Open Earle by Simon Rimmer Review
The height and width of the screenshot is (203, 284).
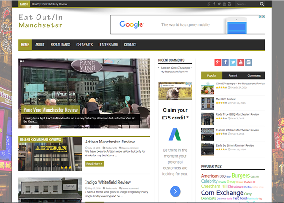[x=235, y=146]
